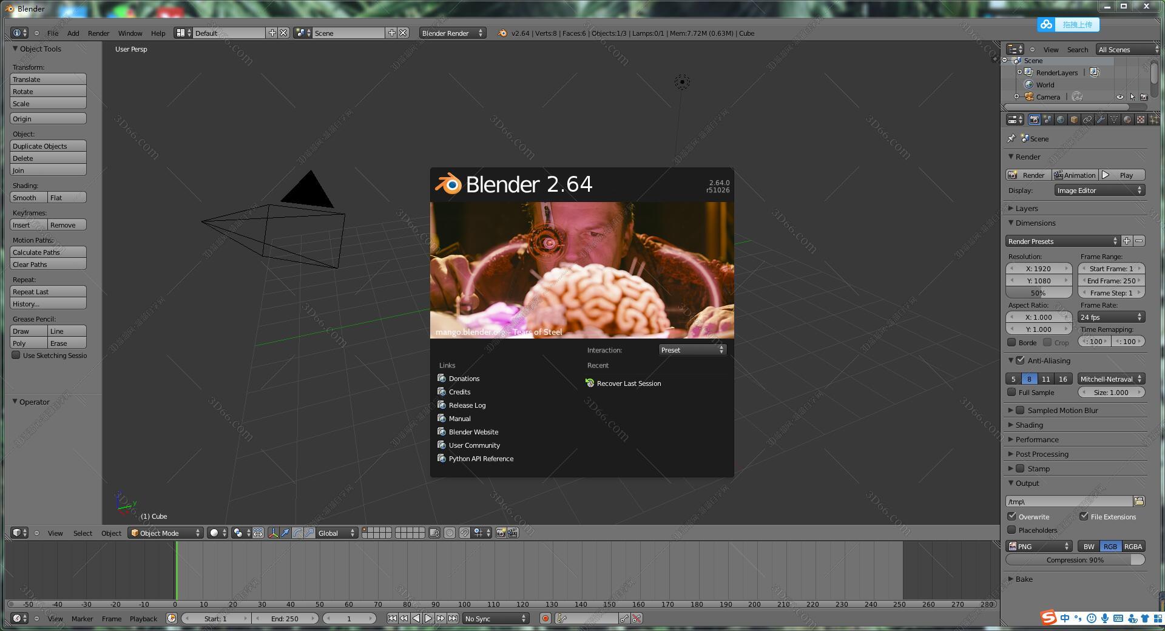Image resolution: width=1165 pixels, height=631 pixels.
Task: Toggle Camera visibility eye in outliner
Action: (x=1119, y=97)
